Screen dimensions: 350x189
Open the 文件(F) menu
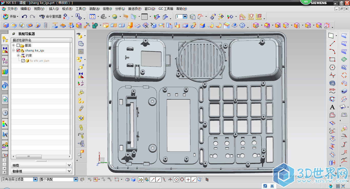click(x=12, y=9)
